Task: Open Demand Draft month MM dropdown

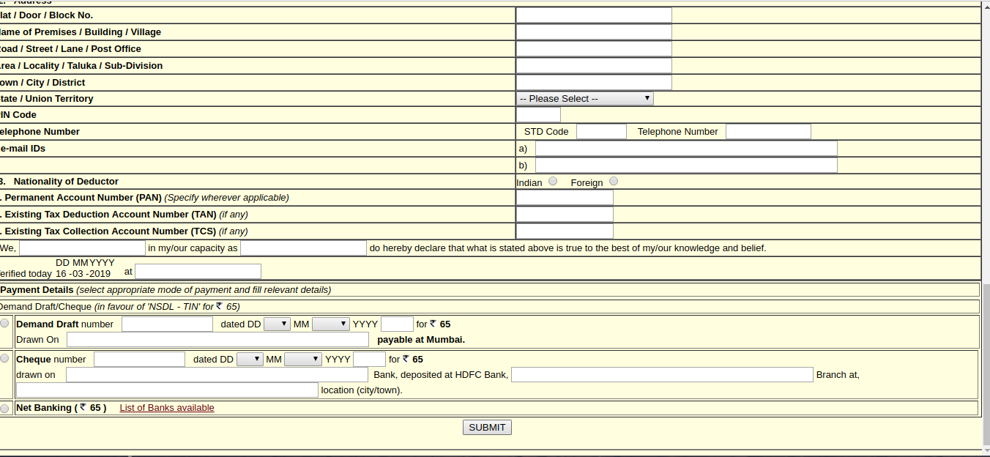Action: point(330,324)
